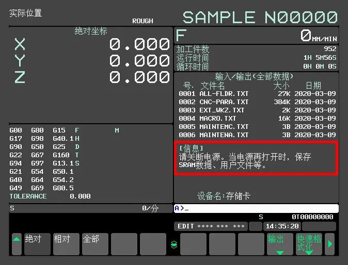
Task: Select file 0001 ALL-FLDR.TXT
Action: (257, 94)
